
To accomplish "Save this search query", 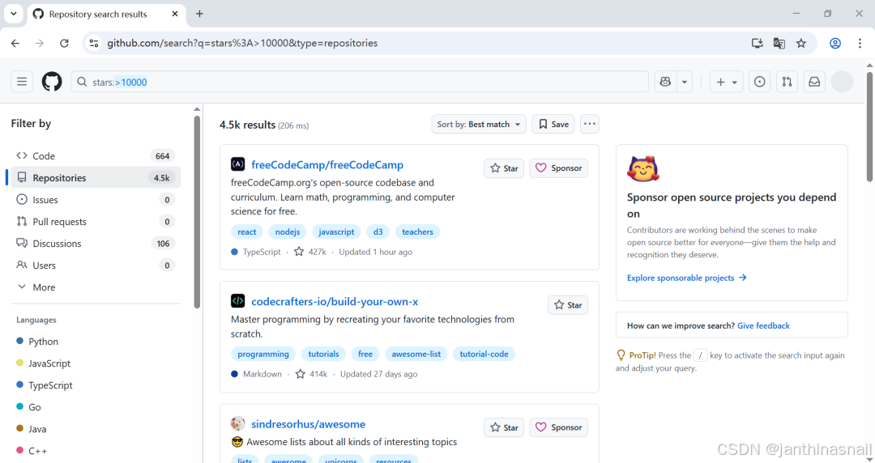I will click(553, 124).
